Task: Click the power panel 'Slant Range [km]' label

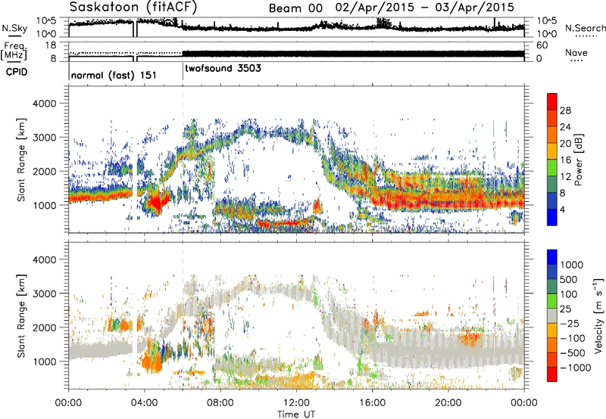Action: pyautogui.click(x=21, y=160)
